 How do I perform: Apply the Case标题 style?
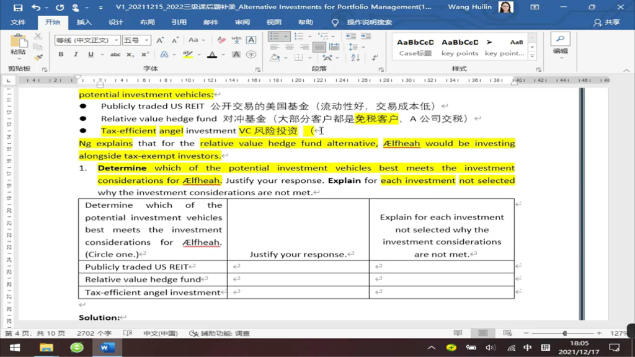coord(415,47)
